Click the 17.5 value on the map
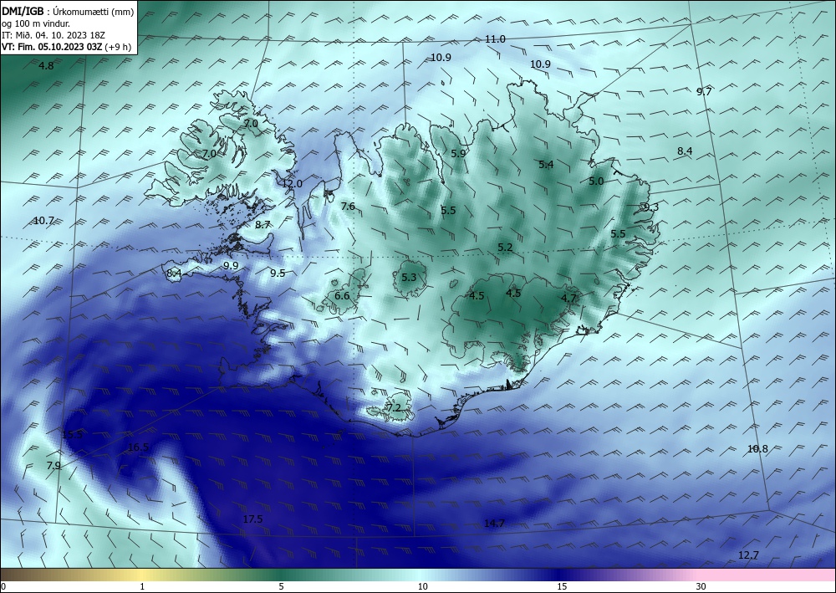 pyautogui.click(x=252, y=519)
